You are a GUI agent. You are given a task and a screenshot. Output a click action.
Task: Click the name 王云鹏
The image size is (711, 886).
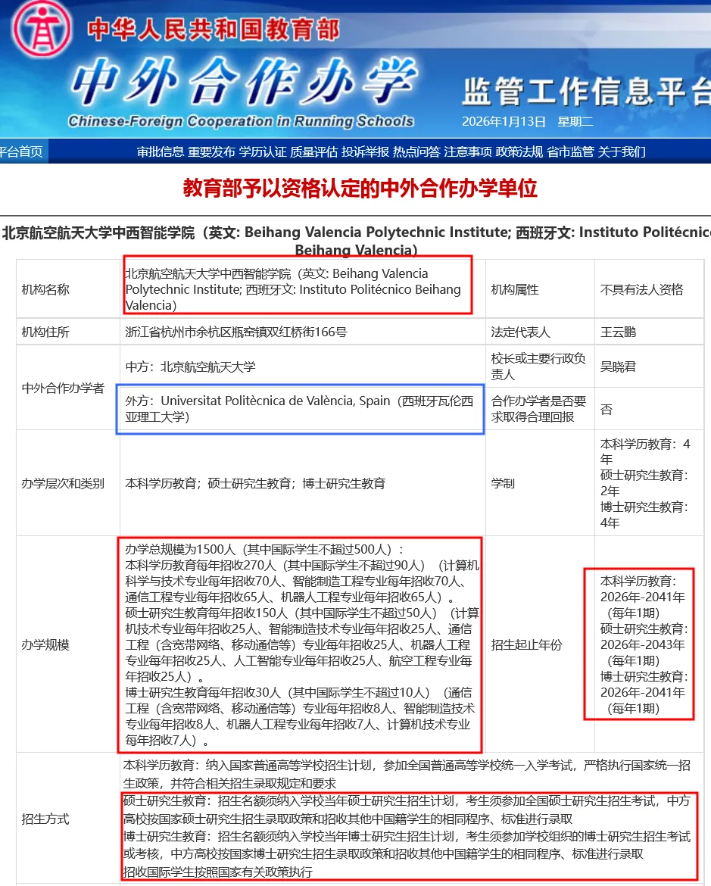tap(618, 332)
